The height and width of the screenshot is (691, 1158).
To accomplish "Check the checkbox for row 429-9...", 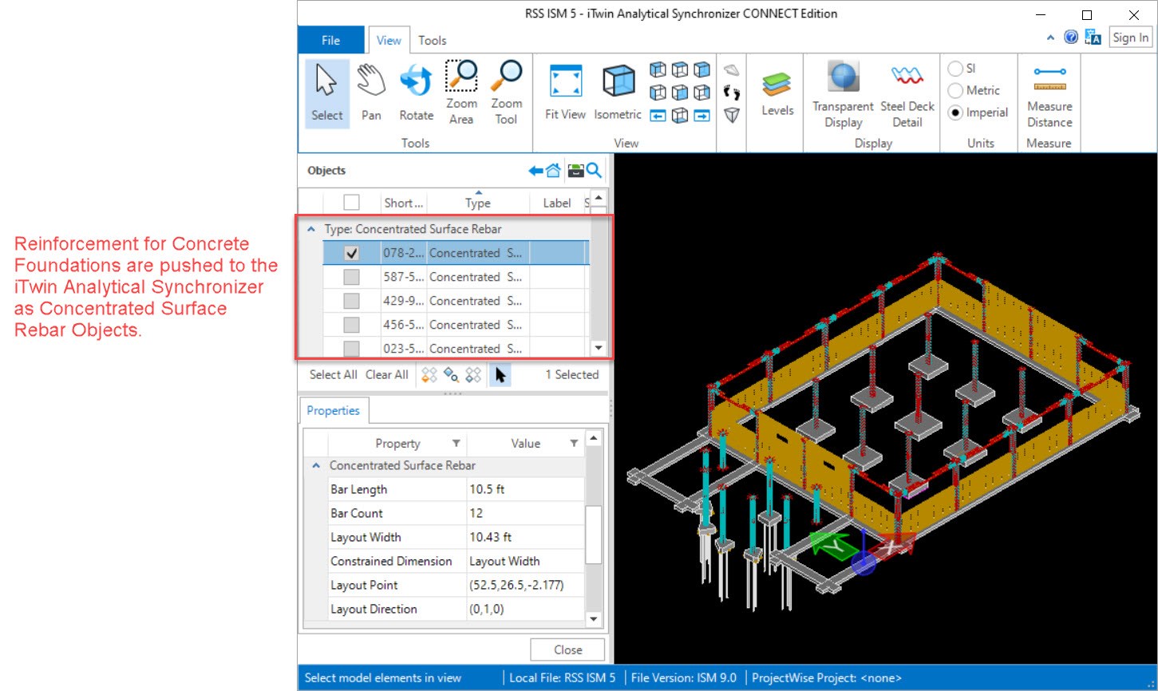I will click(x=351, y=301).
